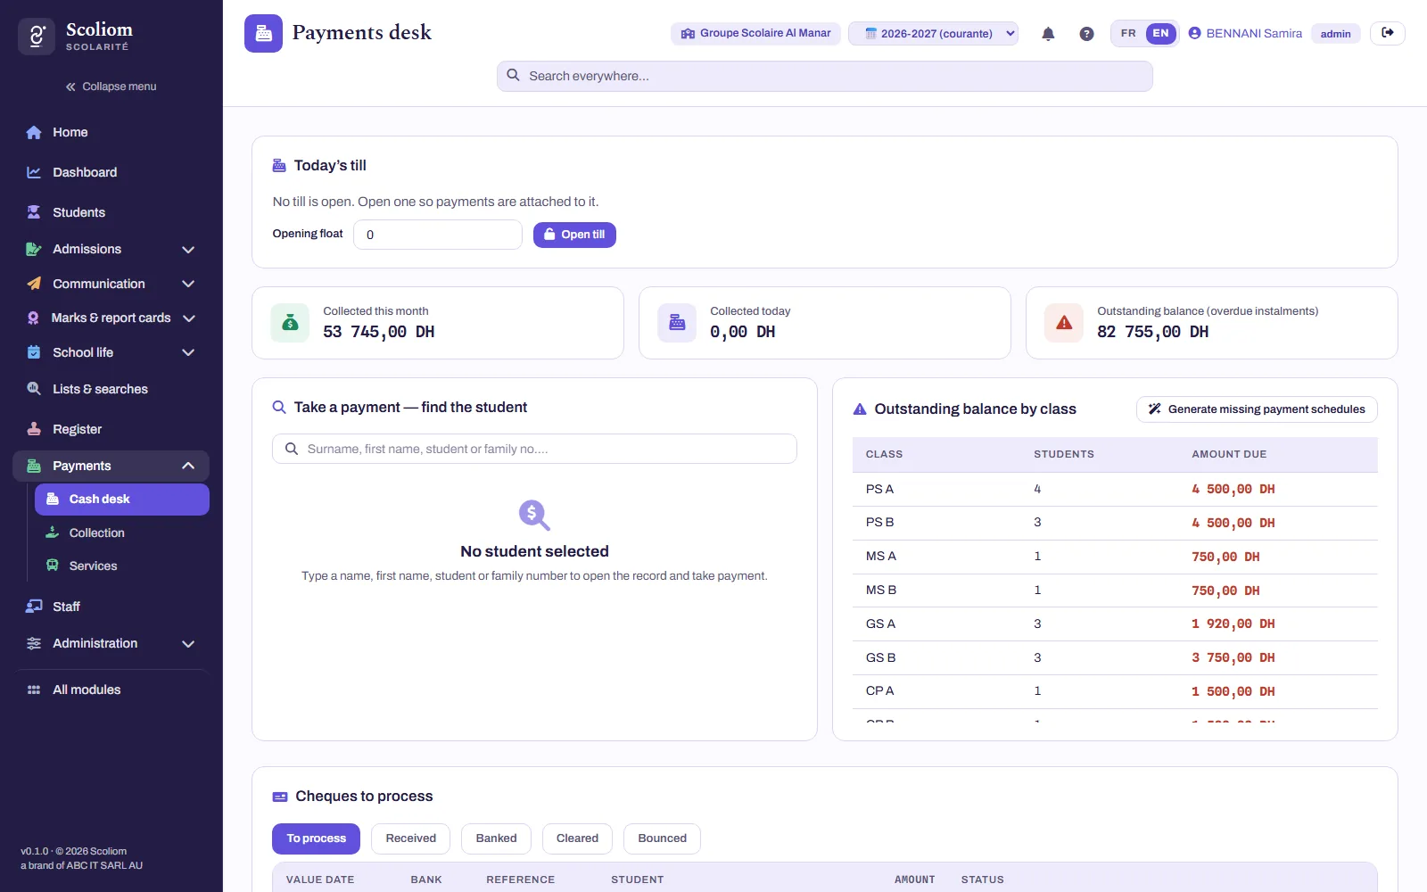Click the Lists & searches icon
Image resolution: width=1427 pixels, height=892 pixels.
[34, 389]
